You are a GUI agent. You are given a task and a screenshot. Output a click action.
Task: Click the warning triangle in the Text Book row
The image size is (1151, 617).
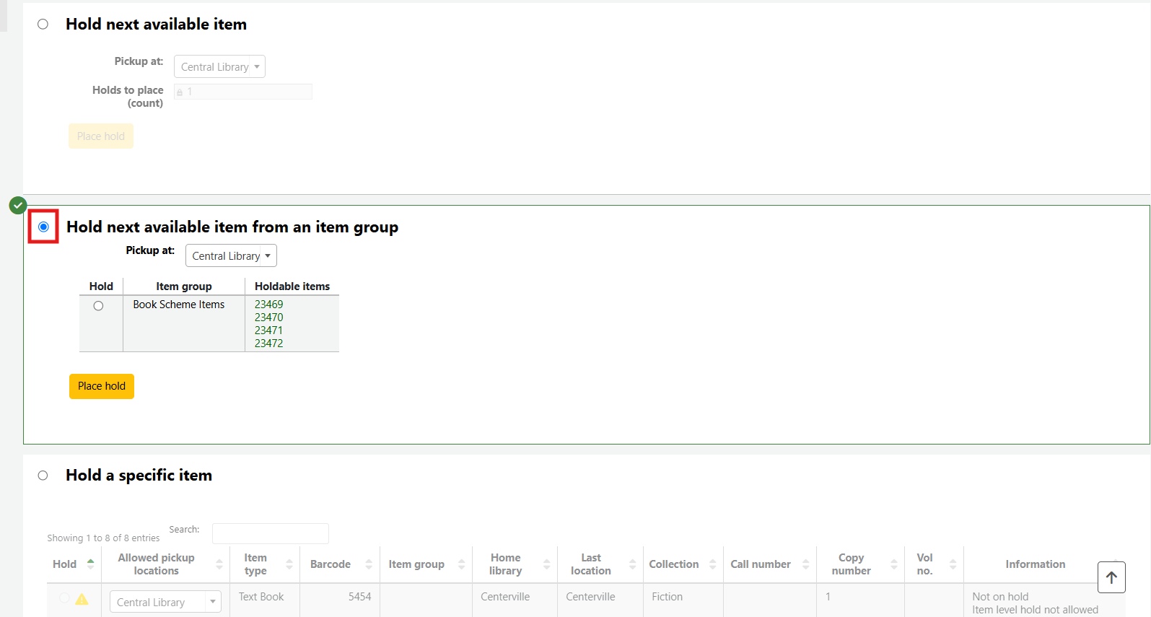[x=82, y=599]
